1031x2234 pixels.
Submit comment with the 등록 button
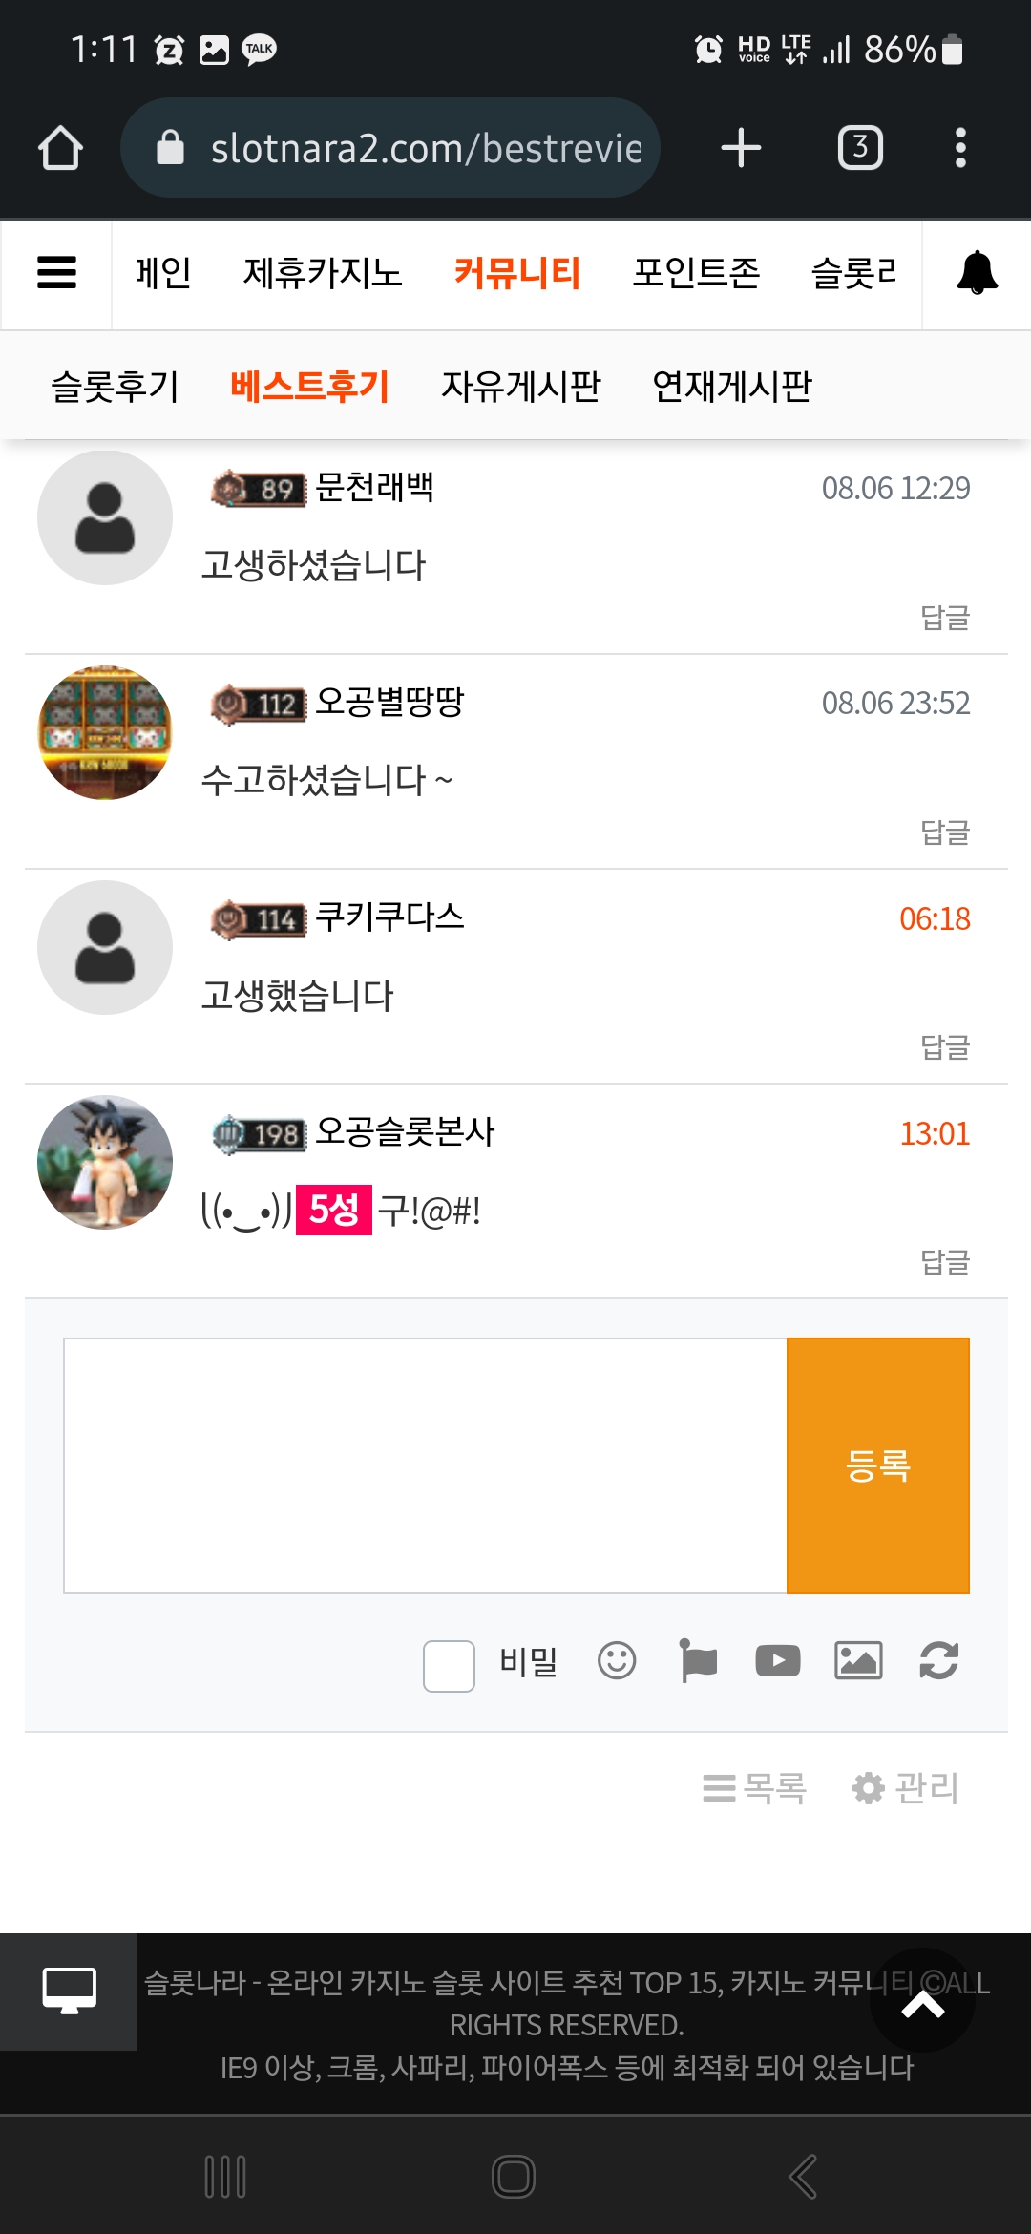[878, 1465]
